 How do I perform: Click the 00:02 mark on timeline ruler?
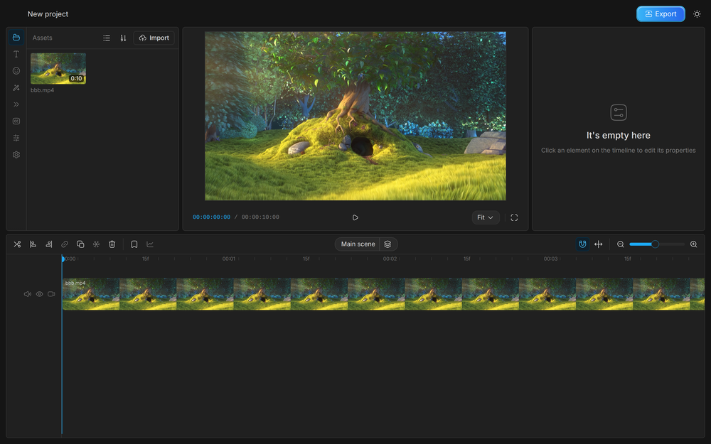[x=390, y=259]
